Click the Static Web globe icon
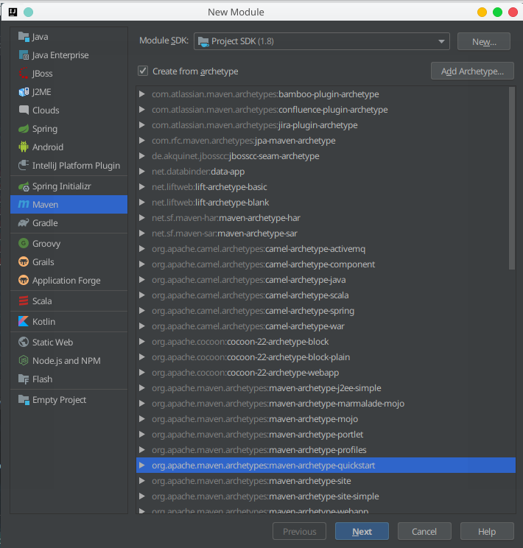Image resolution: width=523 pixels, height=548 pixels. tap(24, 342)
